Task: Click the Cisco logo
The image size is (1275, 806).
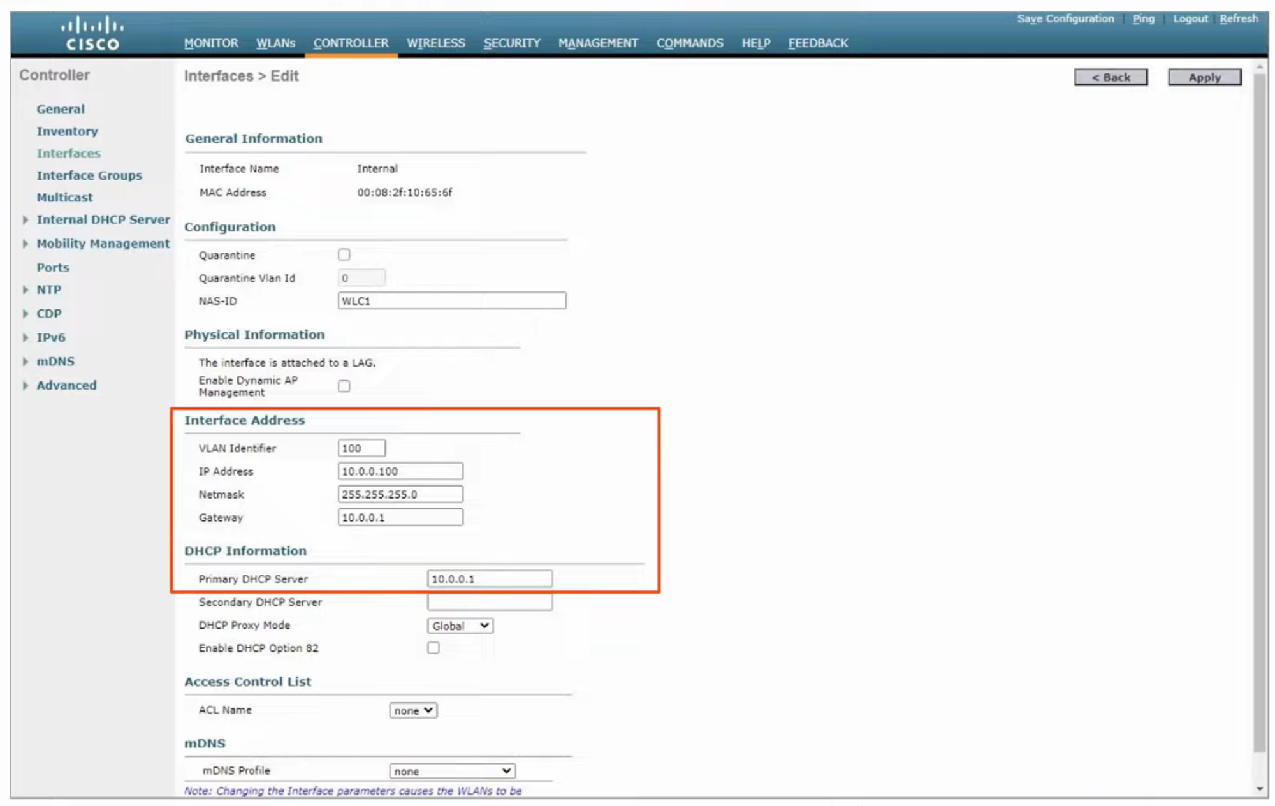Action: tap(92, 34)
